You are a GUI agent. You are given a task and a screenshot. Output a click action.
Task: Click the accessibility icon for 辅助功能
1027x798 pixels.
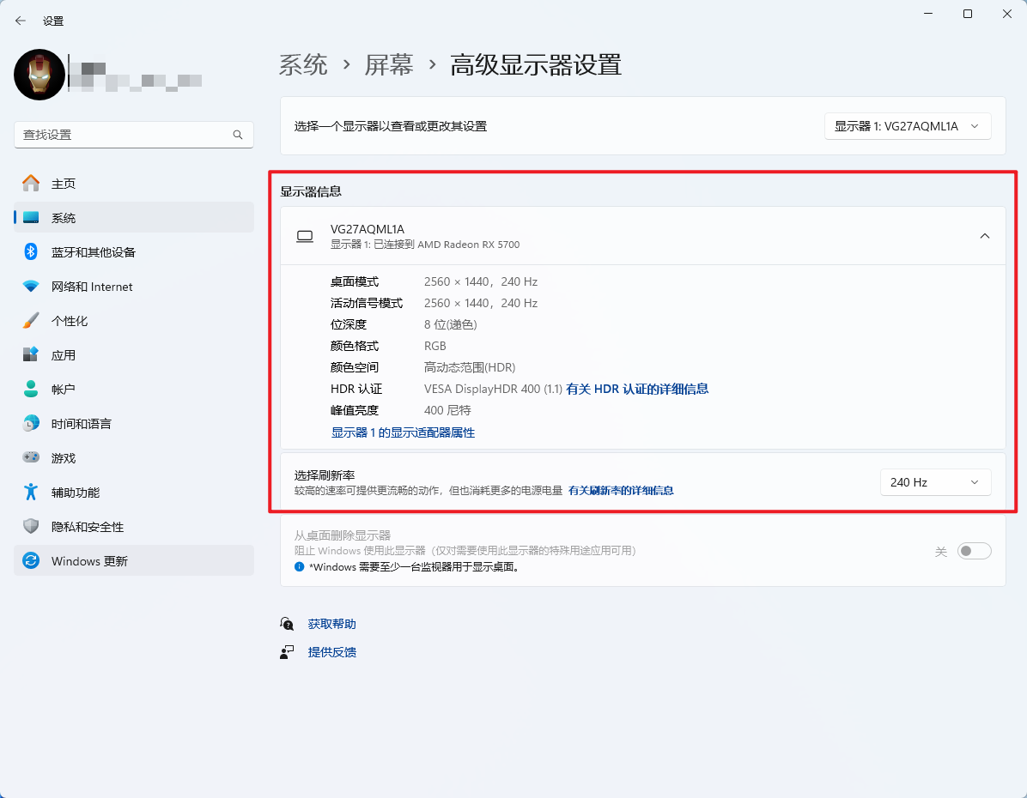31,493
